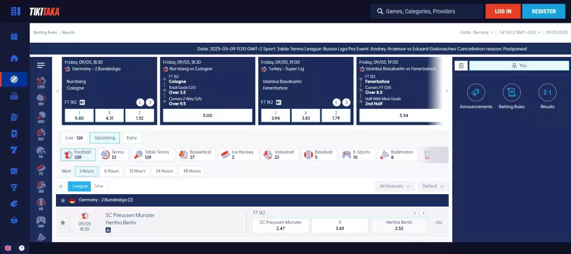Select the Badminton 8 sport tab
The width and height of the screenshot is (571, 254).
[x=397, y=155]
